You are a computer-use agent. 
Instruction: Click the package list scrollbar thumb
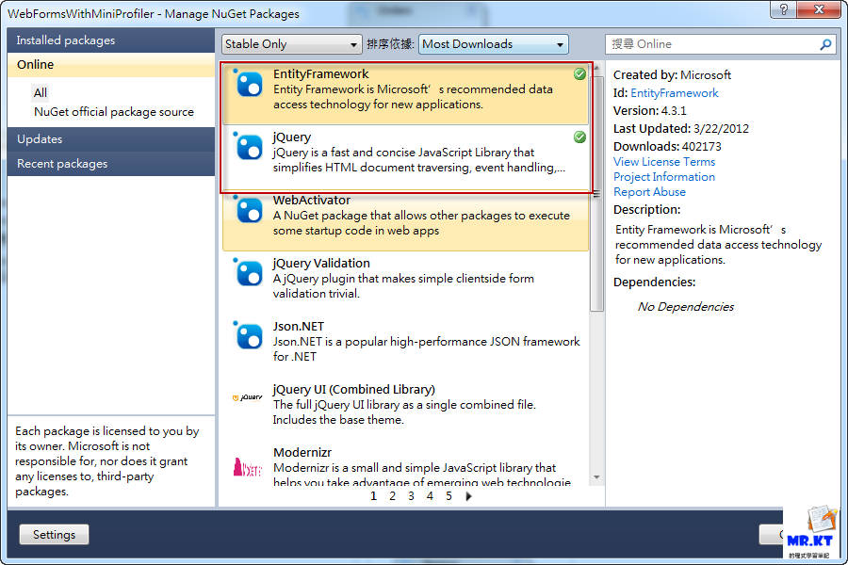596,194
